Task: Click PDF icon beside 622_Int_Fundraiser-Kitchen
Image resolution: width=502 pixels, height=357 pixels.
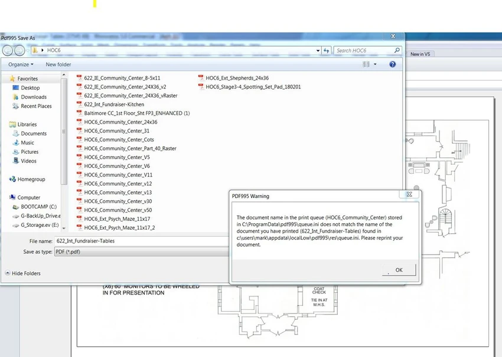Action: tap(79, 104)
